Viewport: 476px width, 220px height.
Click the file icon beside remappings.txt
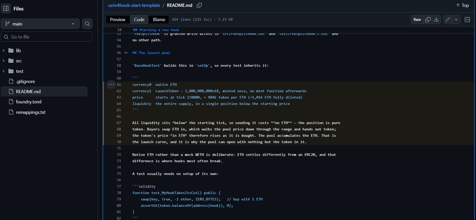(11, 112)
